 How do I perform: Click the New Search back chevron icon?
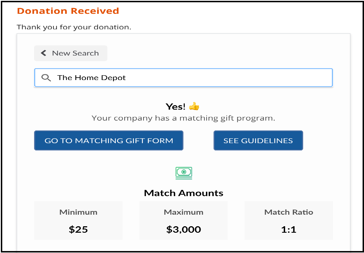tap(43, 53)
